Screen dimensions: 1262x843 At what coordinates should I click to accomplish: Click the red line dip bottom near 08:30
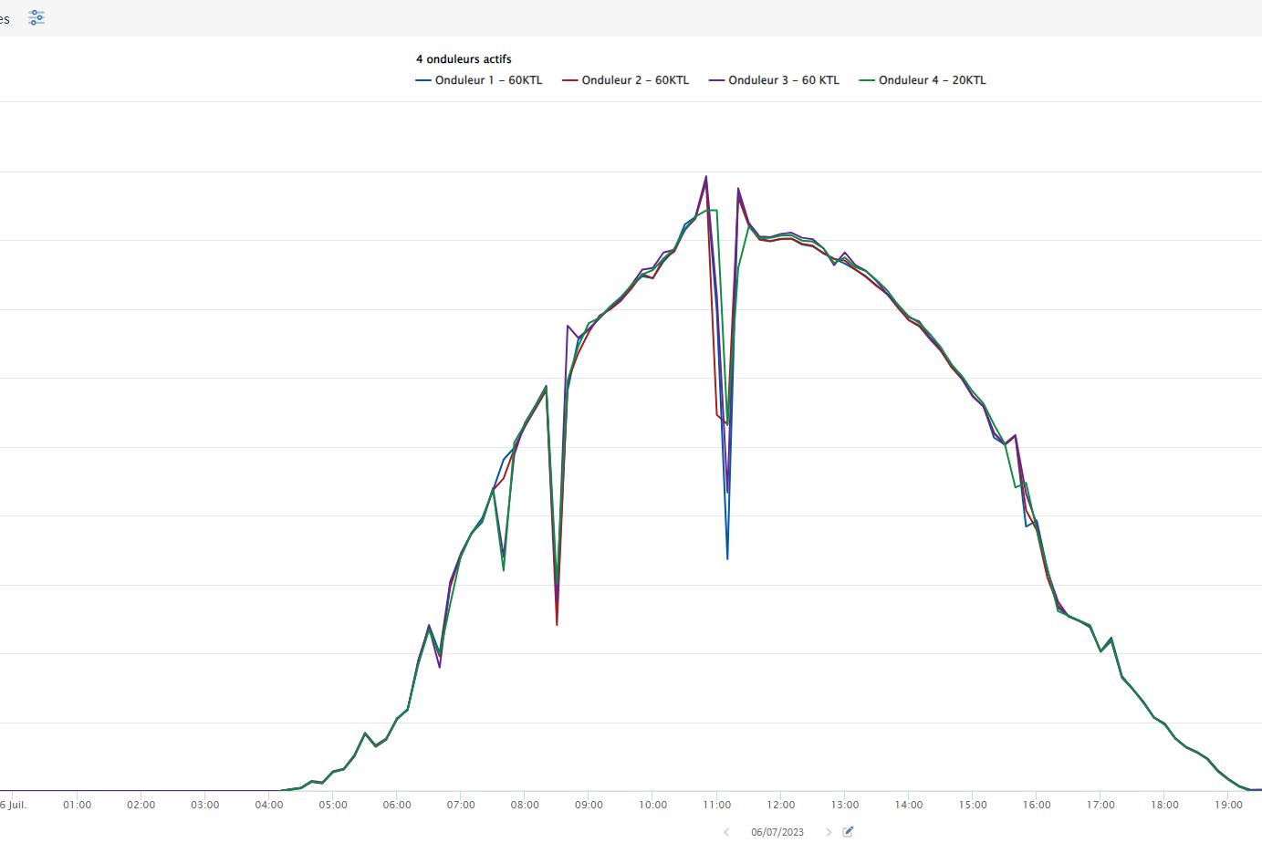(x=557, y=624)
